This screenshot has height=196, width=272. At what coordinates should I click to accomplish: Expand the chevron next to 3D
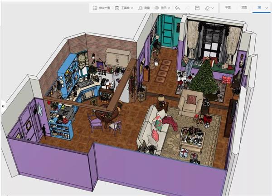(266, 8)
